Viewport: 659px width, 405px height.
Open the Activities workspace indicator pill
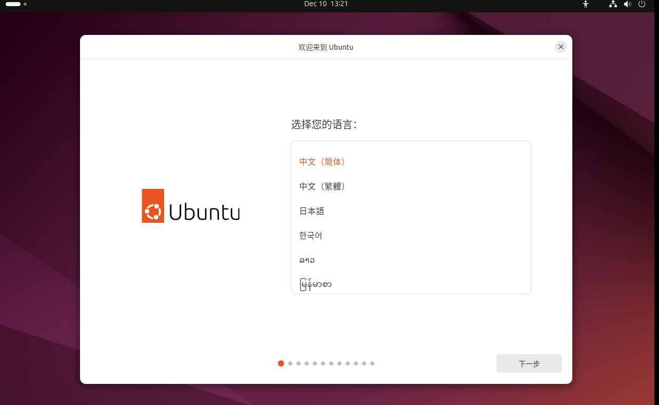tap(16, 4)
